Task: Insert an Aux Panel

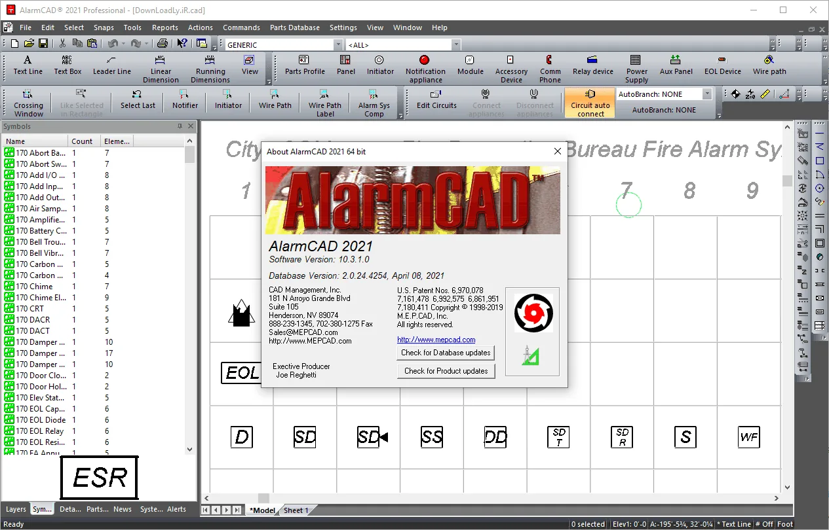Action: click(x=676, y=65)
